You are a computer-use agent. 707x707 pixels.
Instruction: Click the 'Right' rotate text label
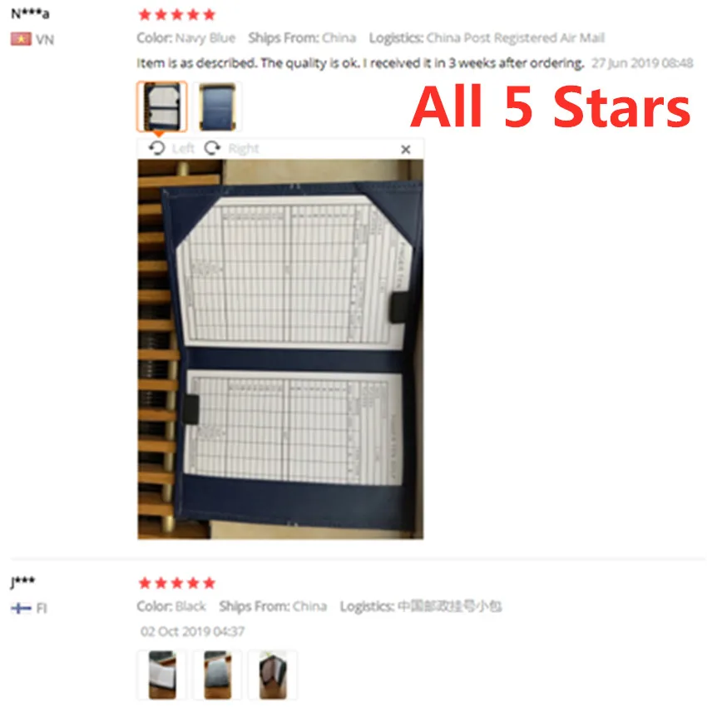(x=244, y=148)
